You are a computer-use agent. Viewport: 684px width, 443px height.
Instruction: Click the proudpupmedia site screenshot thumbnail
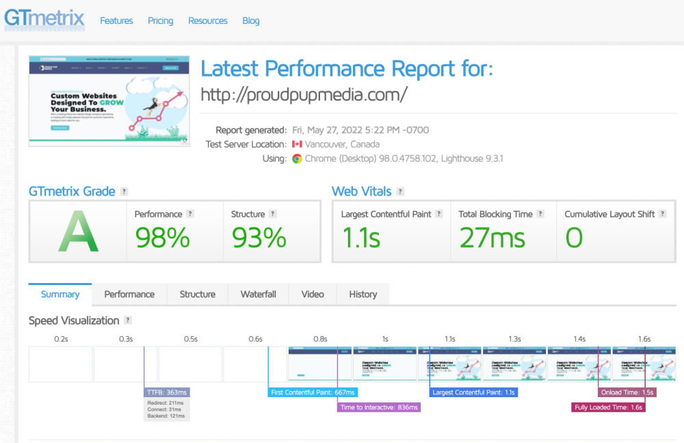pyautogui.click(x=109, y=100)
